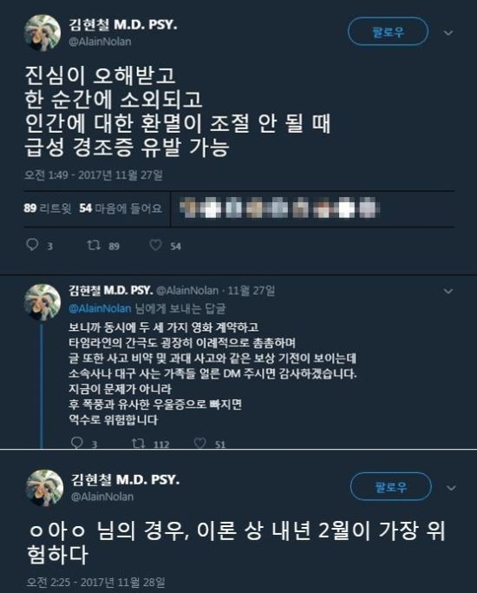Click the 오전 1:49 - 2017년 11월 27일 timestamp
The image size is (477, 593).
pyautogui.click(x=94, y=175)
